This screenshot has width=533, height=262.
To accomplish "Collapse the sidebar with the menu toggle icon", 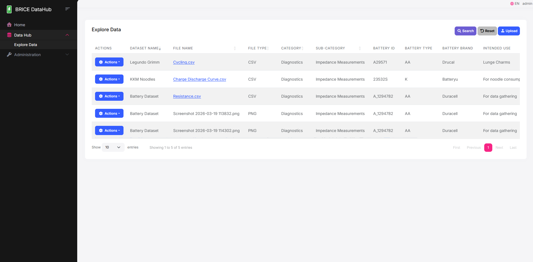I will pos(67,9).
